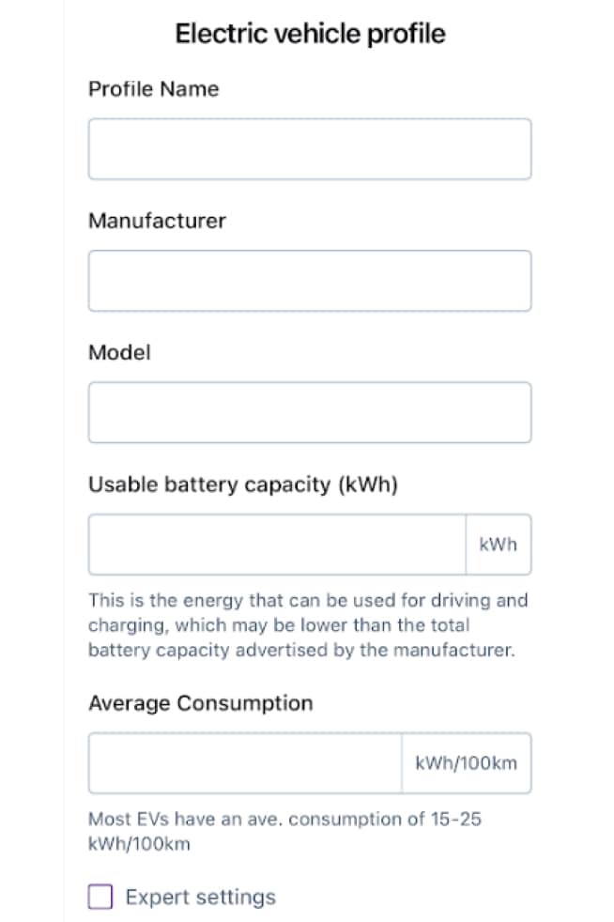Click the Electric vehicle profile heading

(310, 34)
